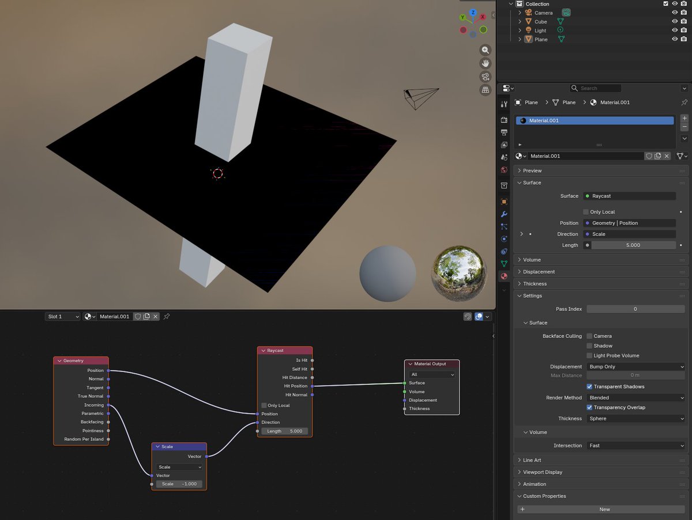Open the Particles properties tab
The width and height of the screenshot is (692, 520).
pyautogui.click(x=504, y=226)
